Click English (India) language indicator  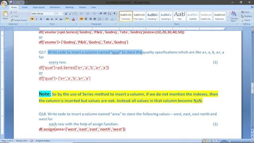tap(43, 141)
